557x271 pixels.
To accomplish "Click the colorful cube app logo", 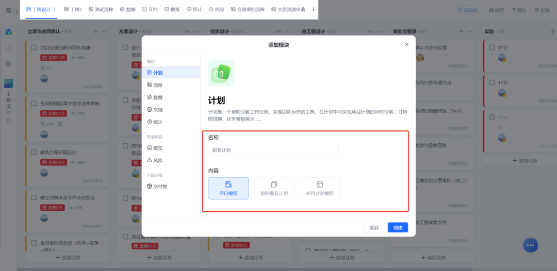I will [x=9, y=32].
